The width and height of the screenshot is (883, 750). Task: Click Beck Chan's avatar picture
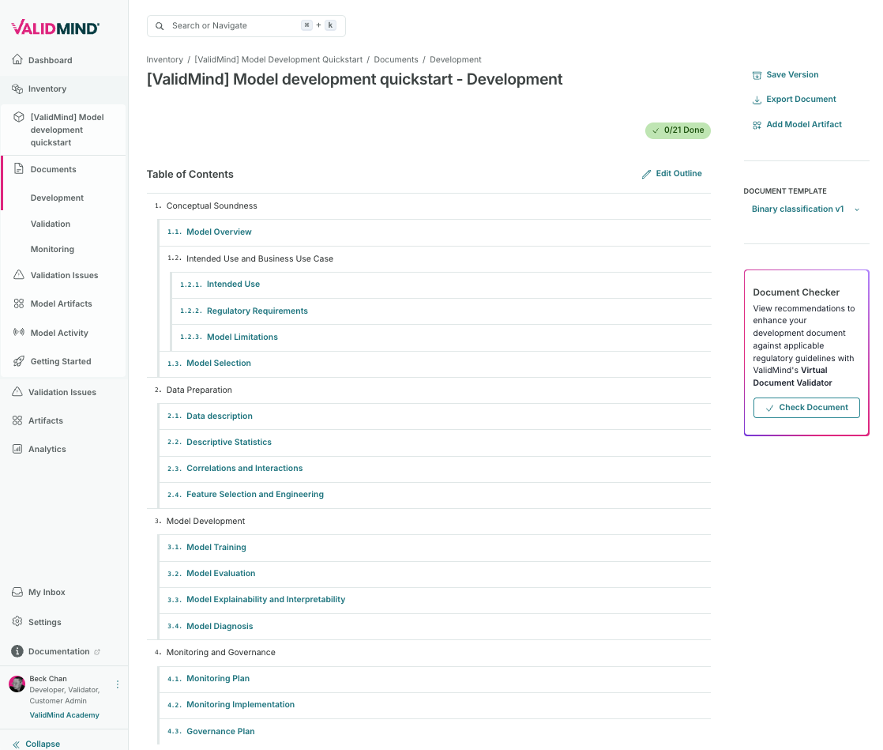(x=17, y=684)
